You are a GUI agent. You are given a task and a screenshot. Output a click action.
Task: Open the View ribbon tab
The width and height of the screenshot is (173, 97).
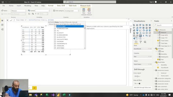(36, 6)
